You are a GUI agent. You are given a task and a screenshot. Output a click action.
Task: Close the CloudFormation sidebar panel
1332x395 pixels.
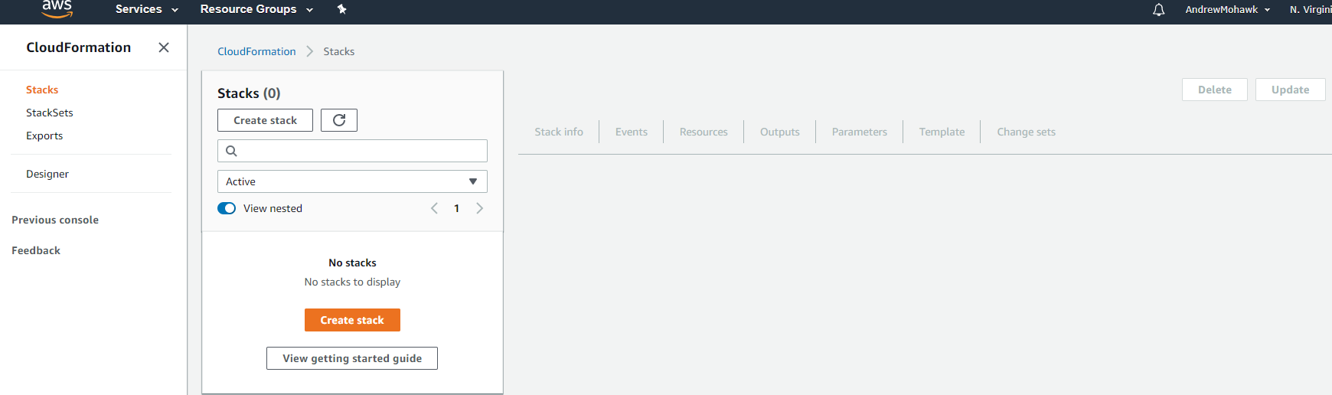tap(164, 47)
